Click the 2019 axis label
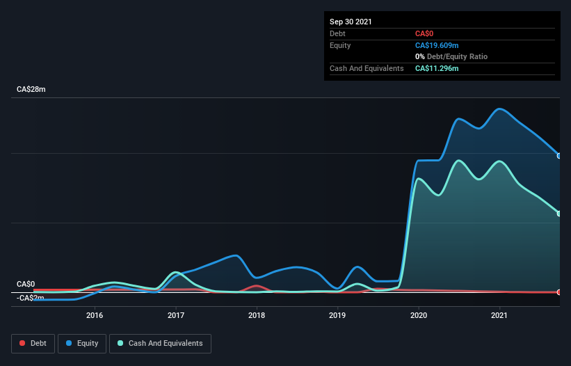 click(337, 315)
